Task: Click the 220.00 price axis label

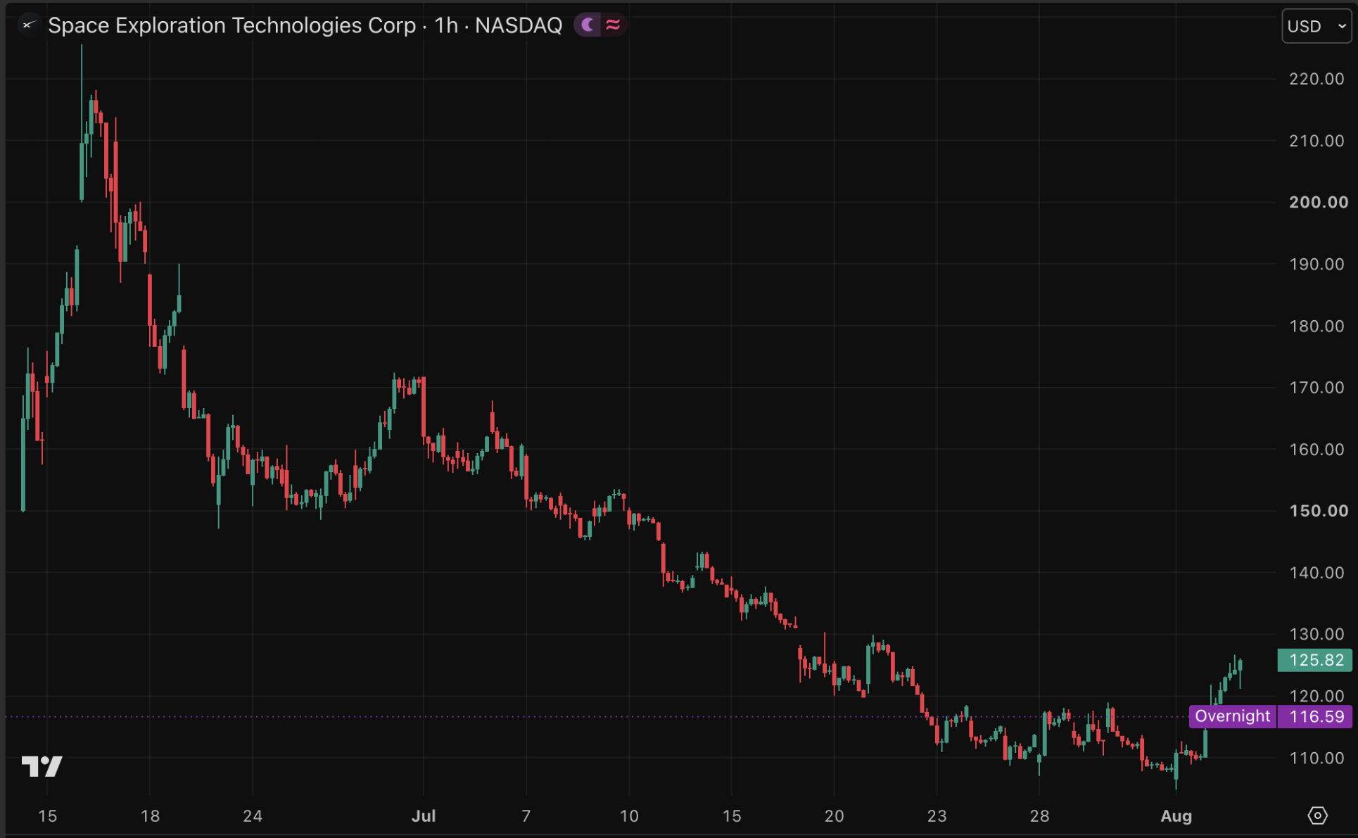Action: pos(1316,79)
